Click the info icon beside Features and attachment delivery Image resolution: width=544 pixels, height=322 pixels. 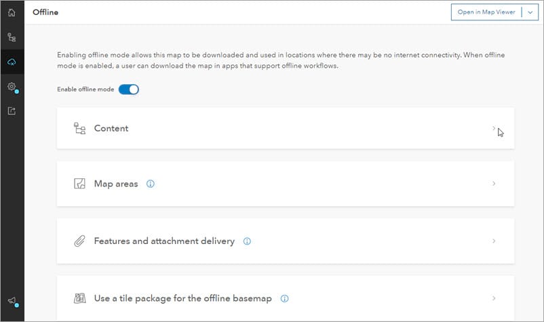coord(247,241)
